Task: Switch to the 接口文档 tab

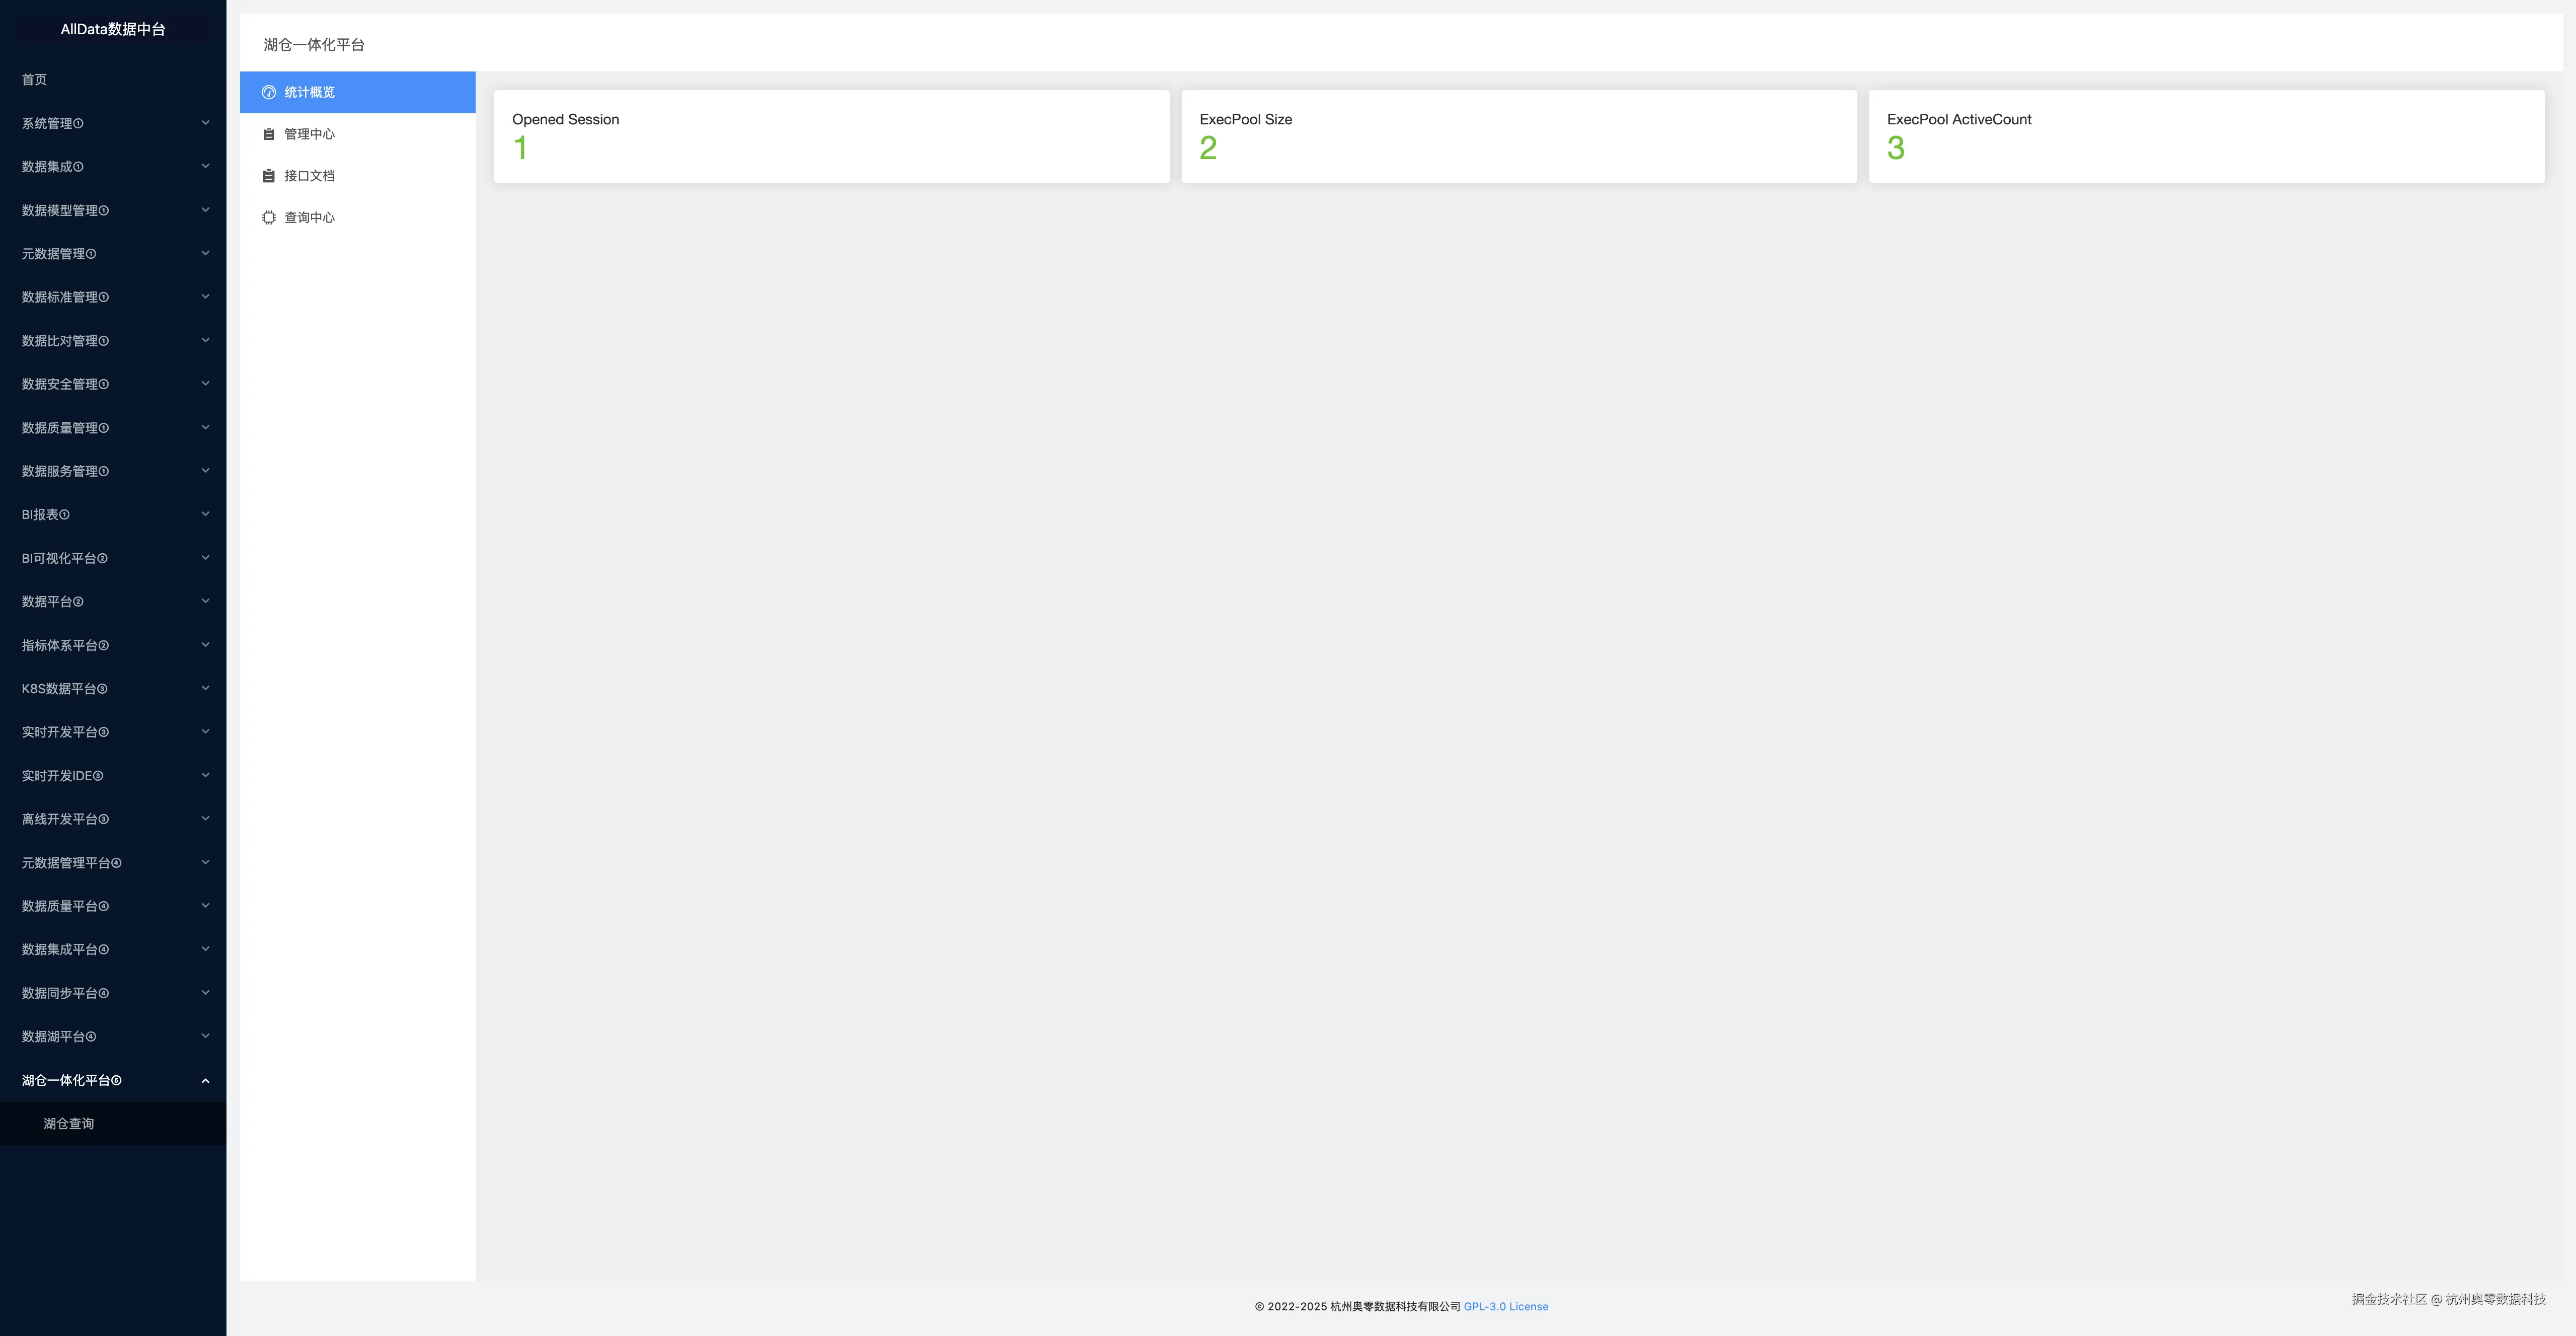Action: (357, 176)
